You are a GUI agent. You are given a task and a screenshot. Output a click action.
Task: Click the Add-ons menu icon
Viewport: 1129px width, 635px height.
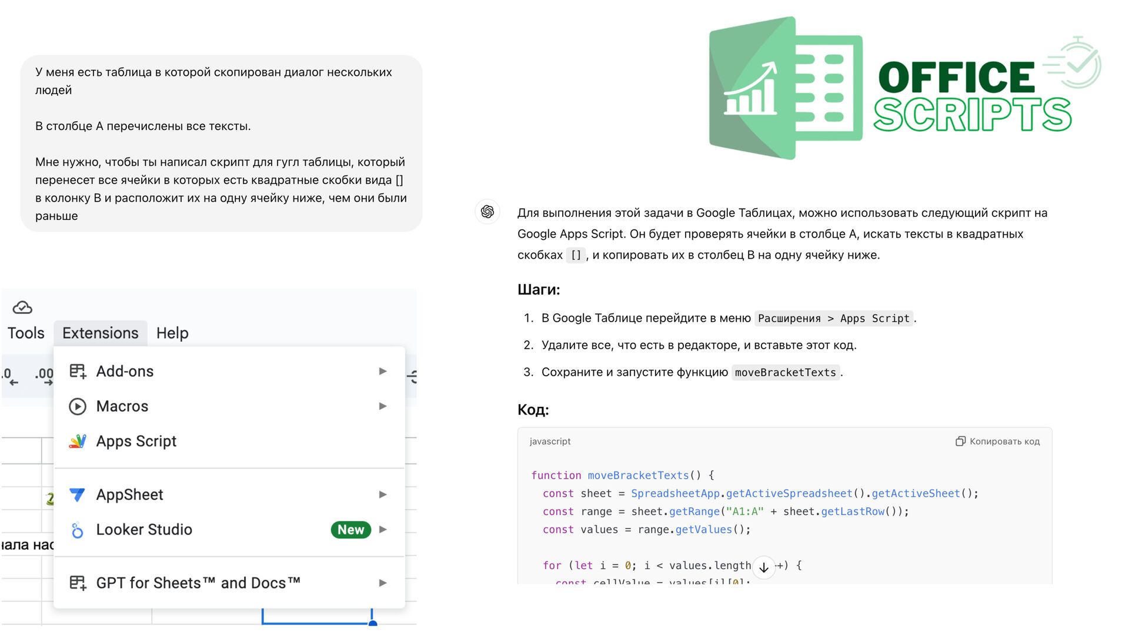pos(78,371)
